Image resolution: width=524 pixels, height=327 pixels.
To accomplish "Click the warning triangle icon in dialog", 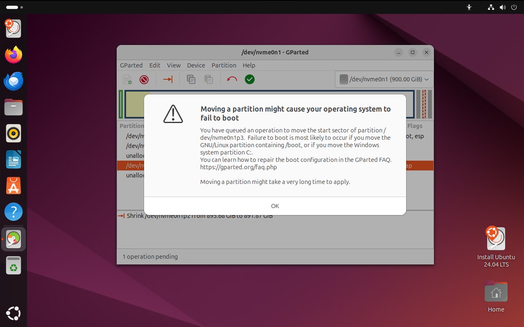I will [x=173, y=114].
